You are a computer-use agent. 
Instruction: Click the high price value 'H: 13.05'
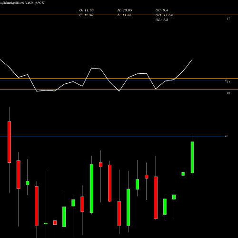coord(125,10)
